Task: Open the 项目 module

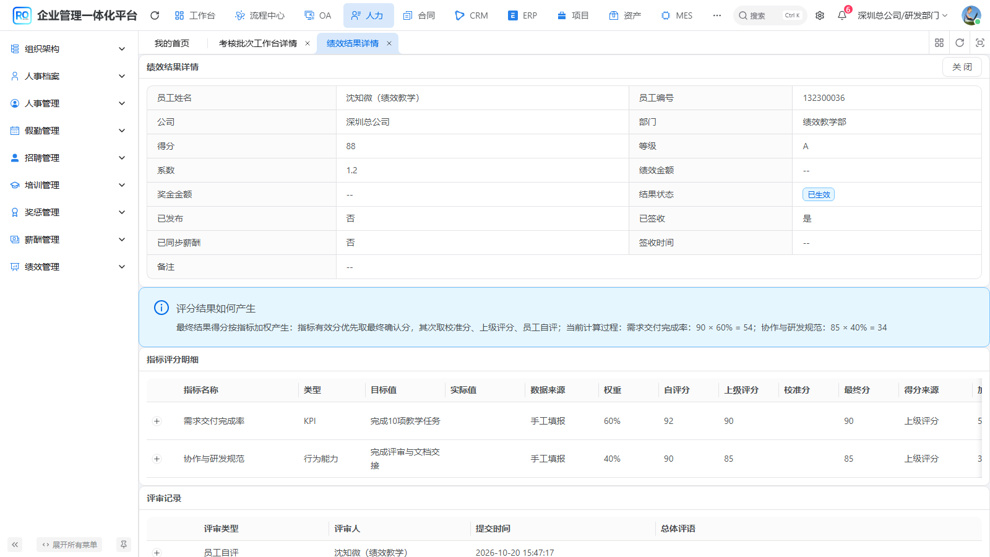Action: point(573,15)
